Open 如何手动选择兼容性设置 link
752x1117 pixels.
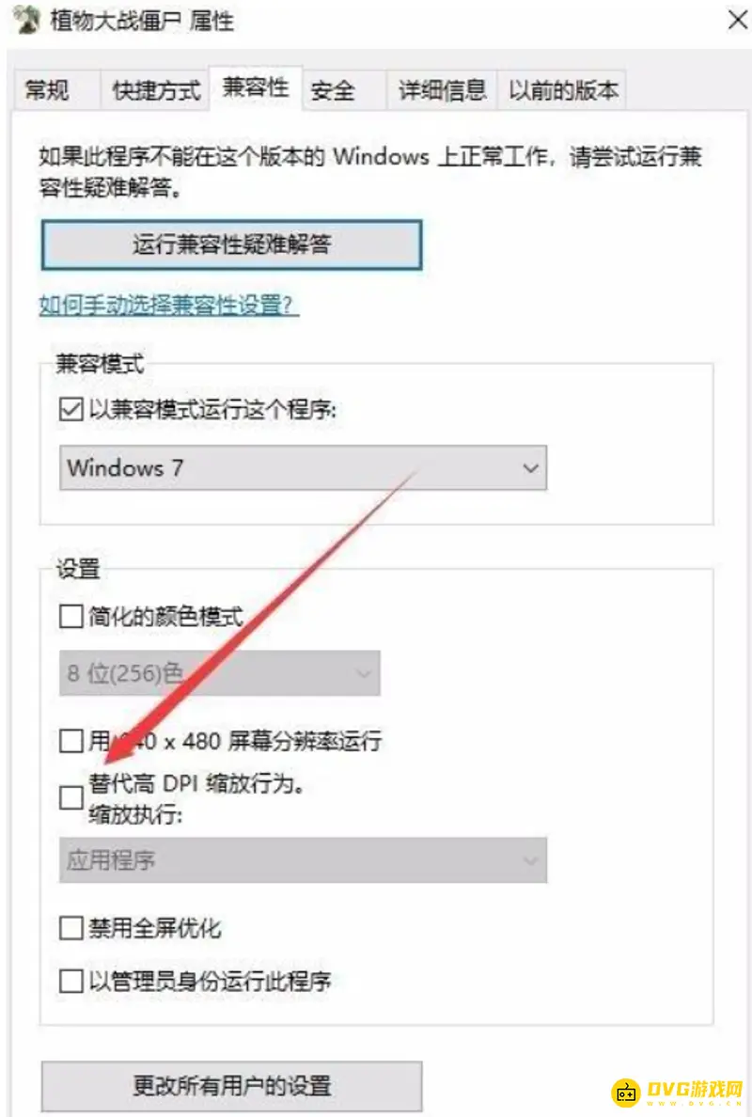click(164, 305)
